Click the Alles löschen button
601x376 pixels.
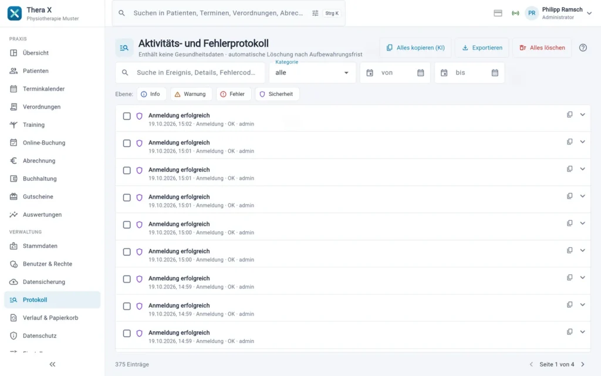pyautogui.click(x=542, y=48)
